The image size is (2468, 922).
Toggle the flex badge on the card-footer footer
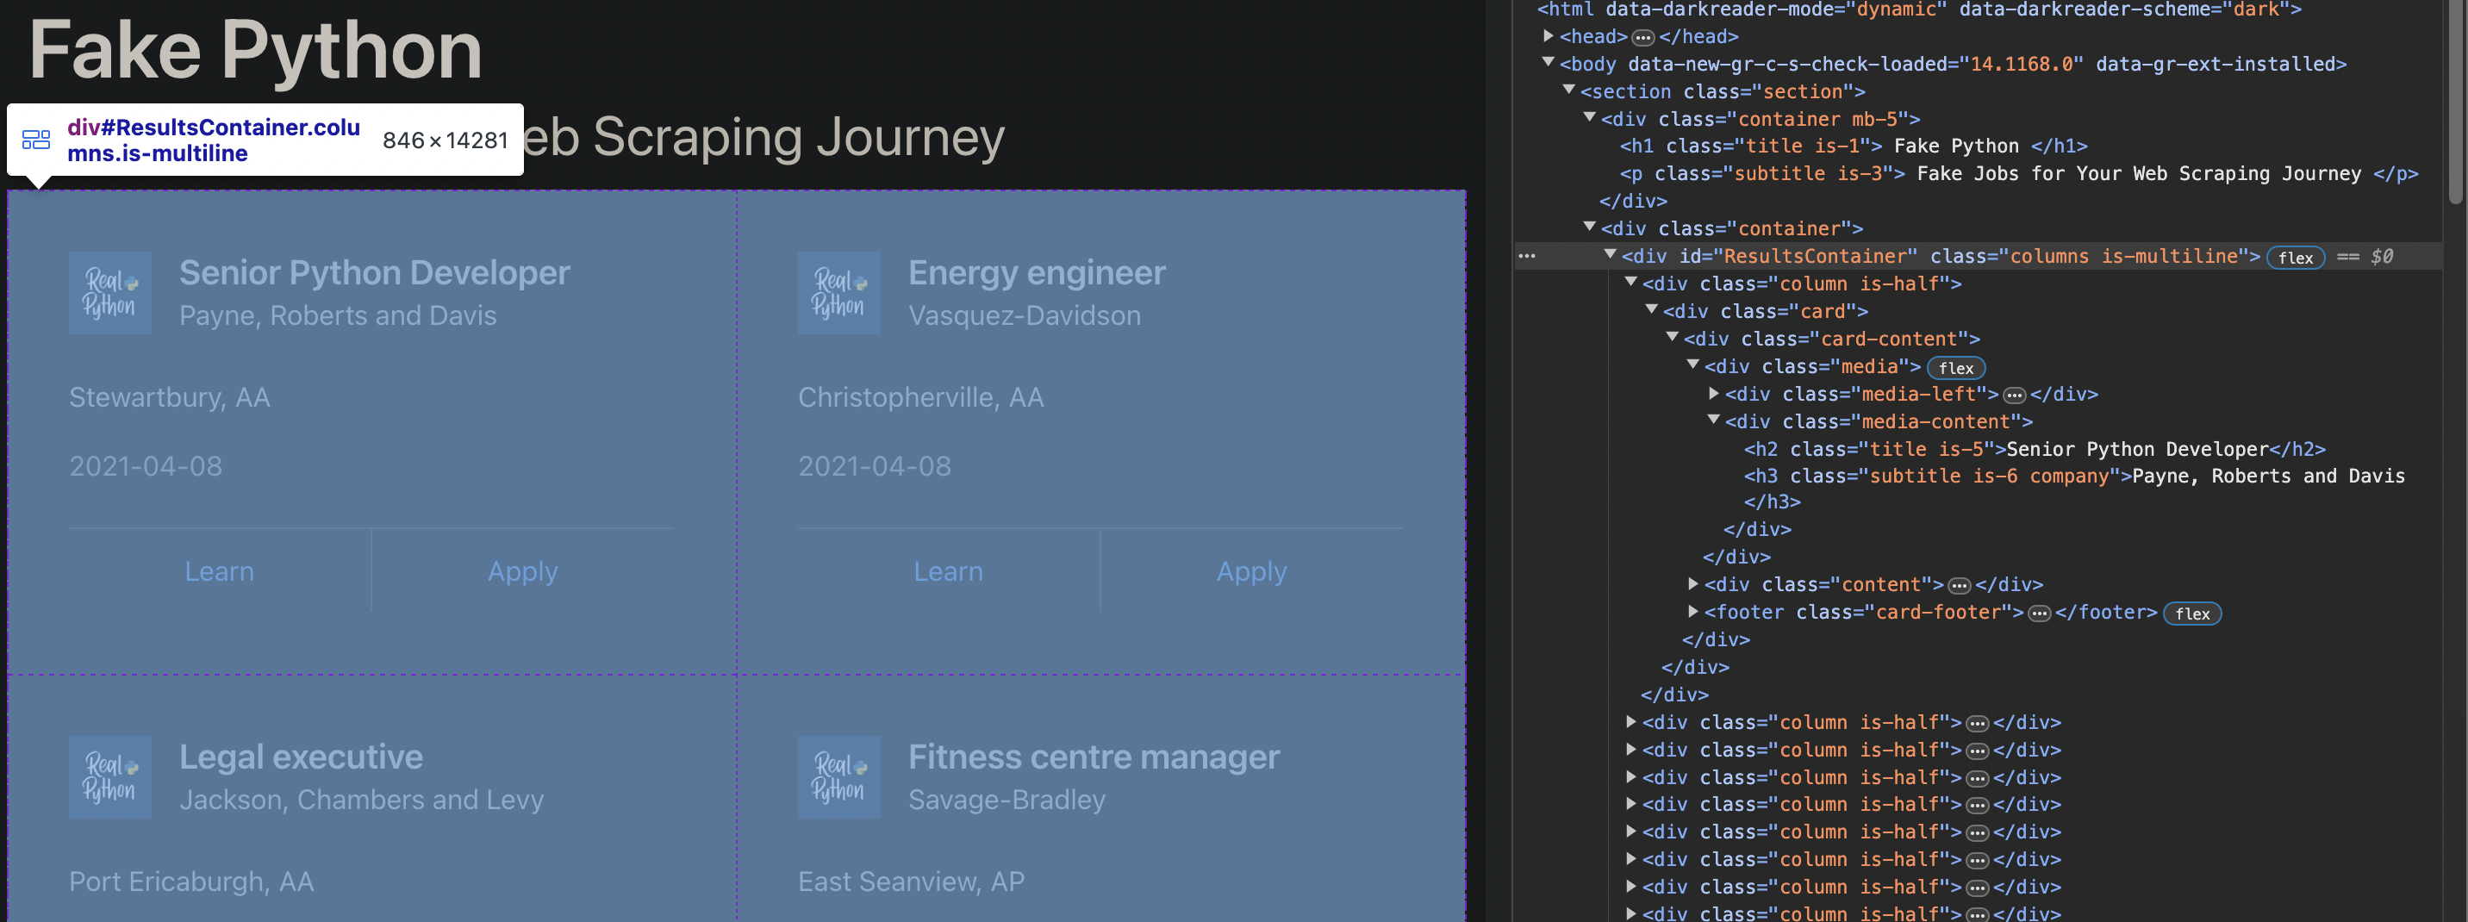[2191, 614]
